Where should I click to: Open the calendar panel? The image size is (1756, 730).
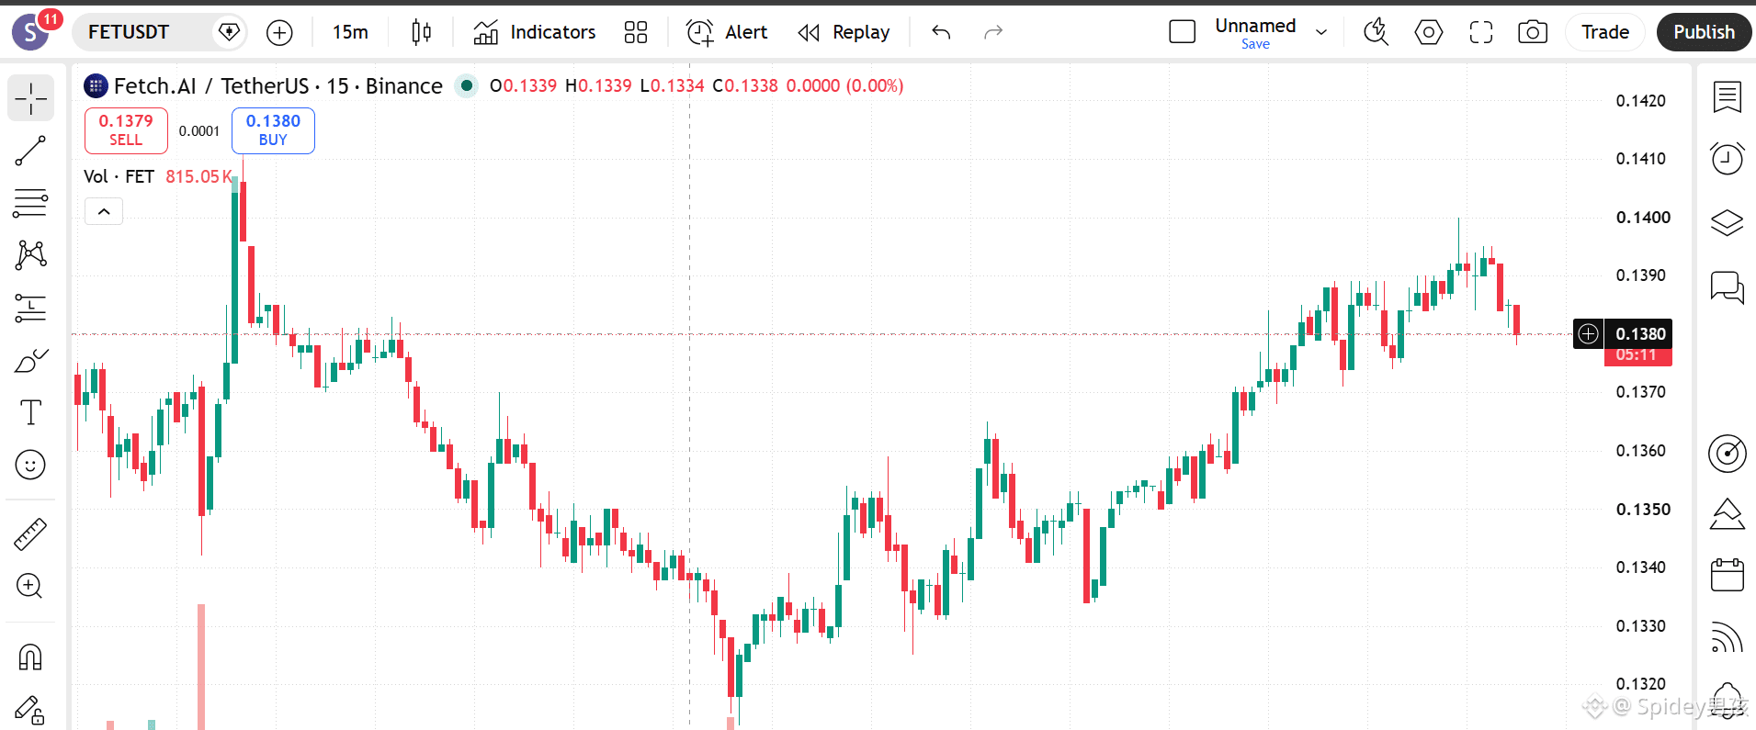click(1727, 575)
